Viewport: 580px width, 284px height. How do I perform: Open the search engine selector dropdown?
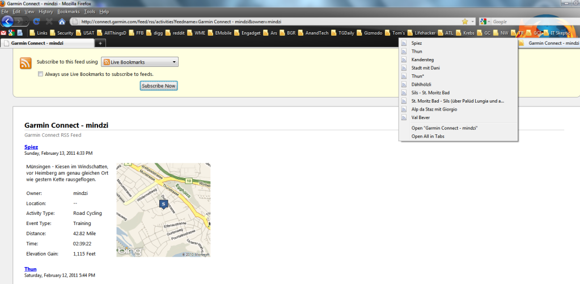tap(486, 22)
